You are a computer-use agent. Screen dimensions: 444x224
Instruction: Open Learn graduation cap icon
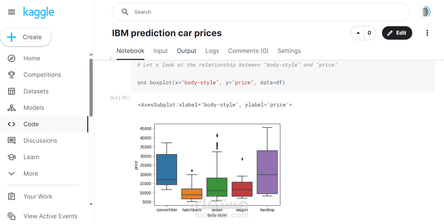[x=11, y=157]
